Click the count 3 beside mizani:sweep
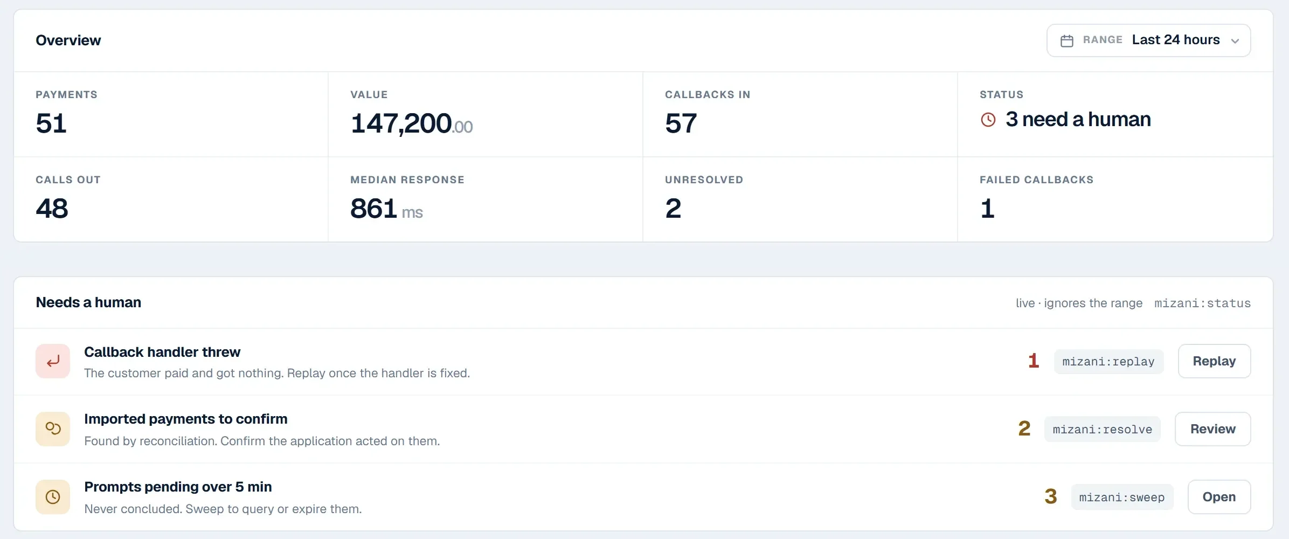The width and height of the screenshot is (1289, 539). coord(1051,497)
